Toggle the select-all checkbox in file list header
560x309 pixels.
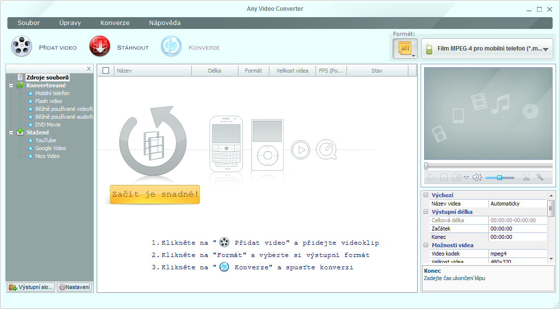tap(106, 70)
